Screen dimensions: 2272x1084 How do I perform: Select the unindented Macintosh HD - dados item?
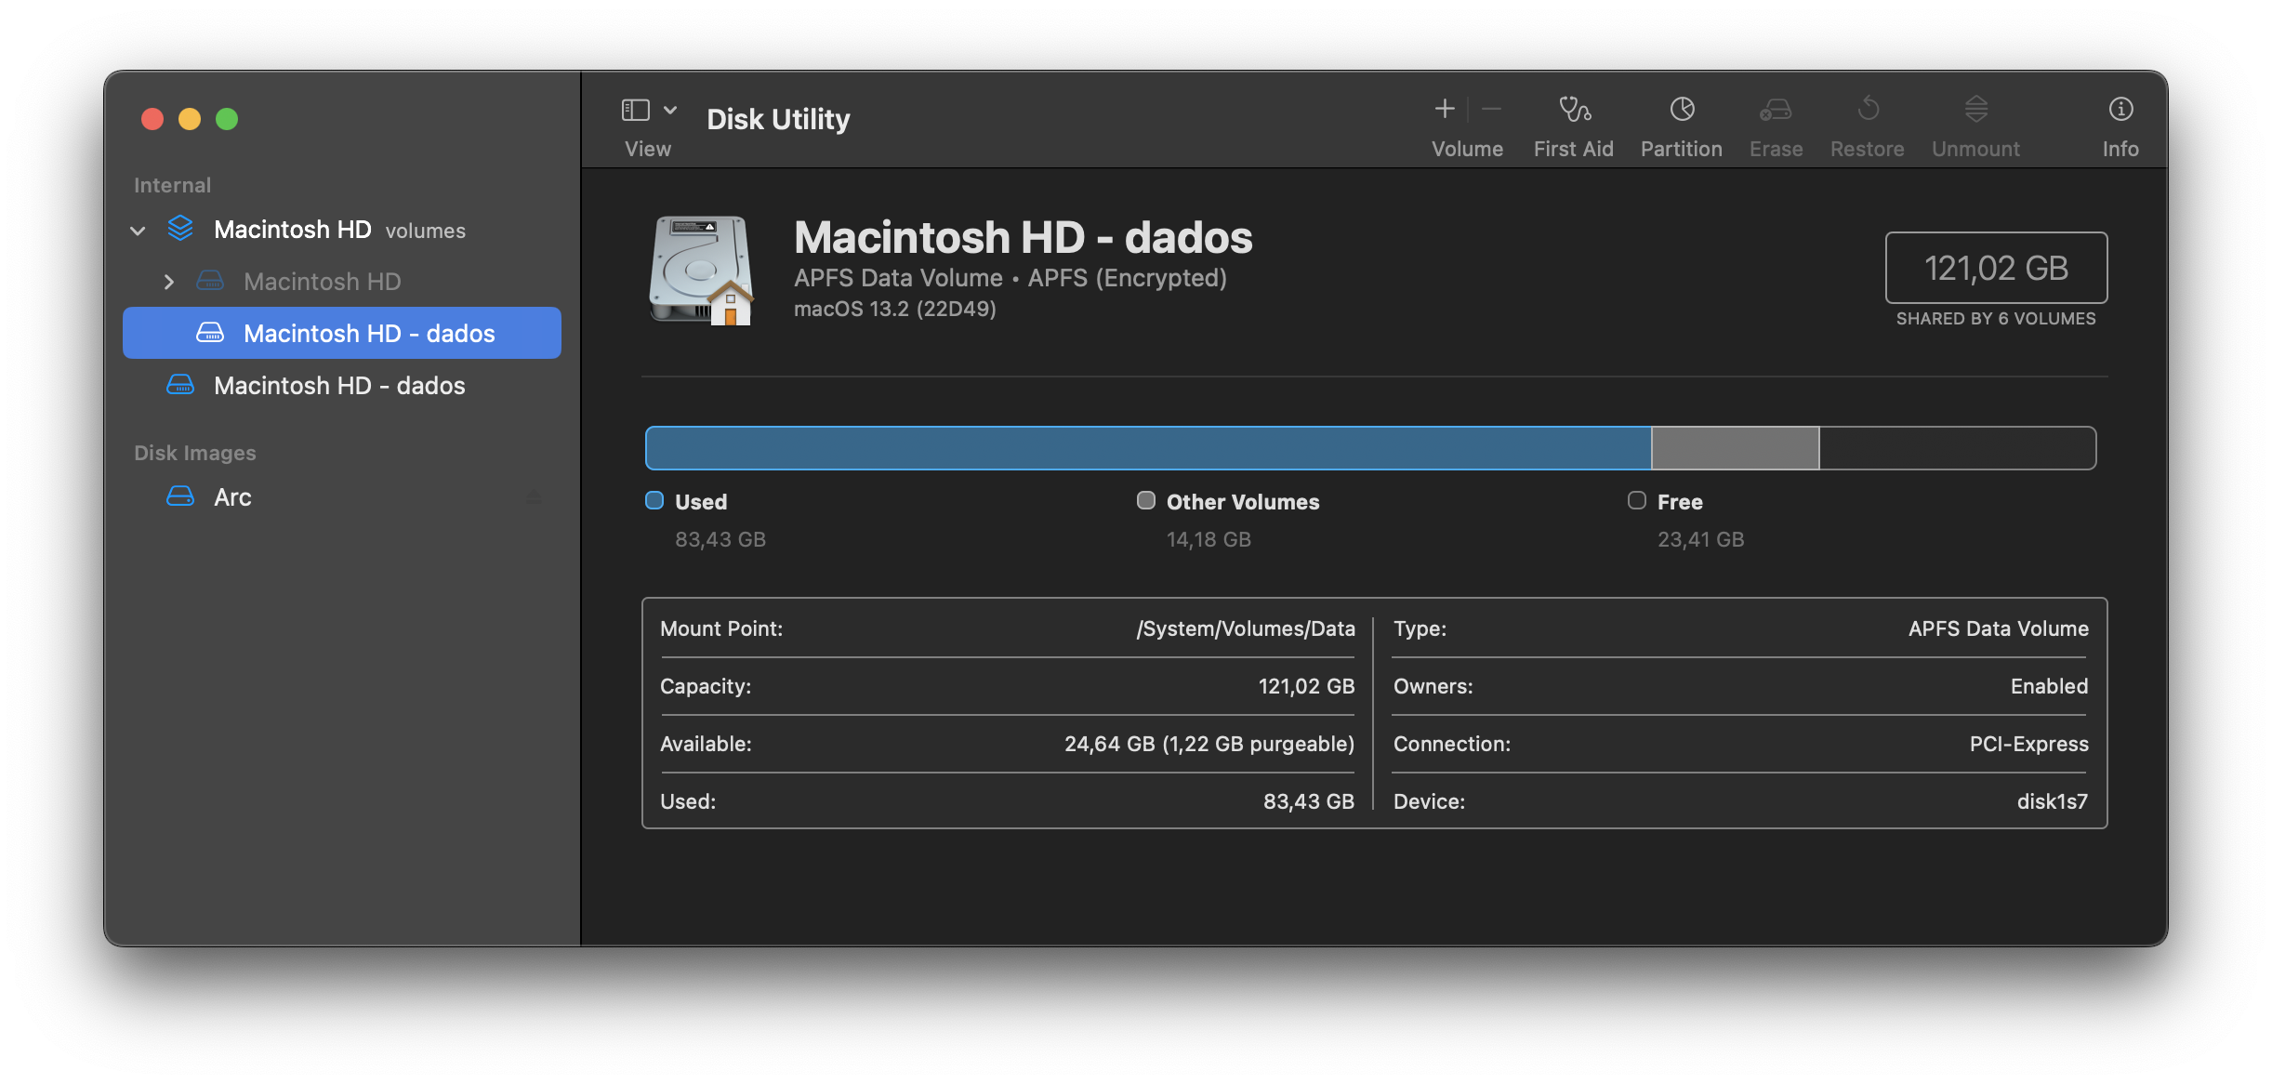[338, 386]
